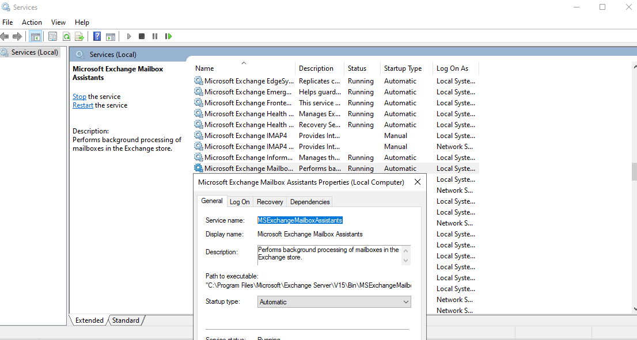
Task: Select Microsoft Exchange Fronte... service name
Action: click(x=248, y=102)
